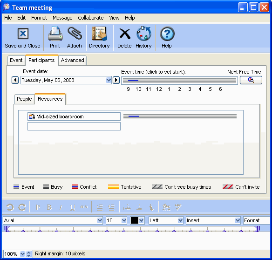272x260 pixels.
Task: Advance to the next day arrow
Action: pos(116,80)
